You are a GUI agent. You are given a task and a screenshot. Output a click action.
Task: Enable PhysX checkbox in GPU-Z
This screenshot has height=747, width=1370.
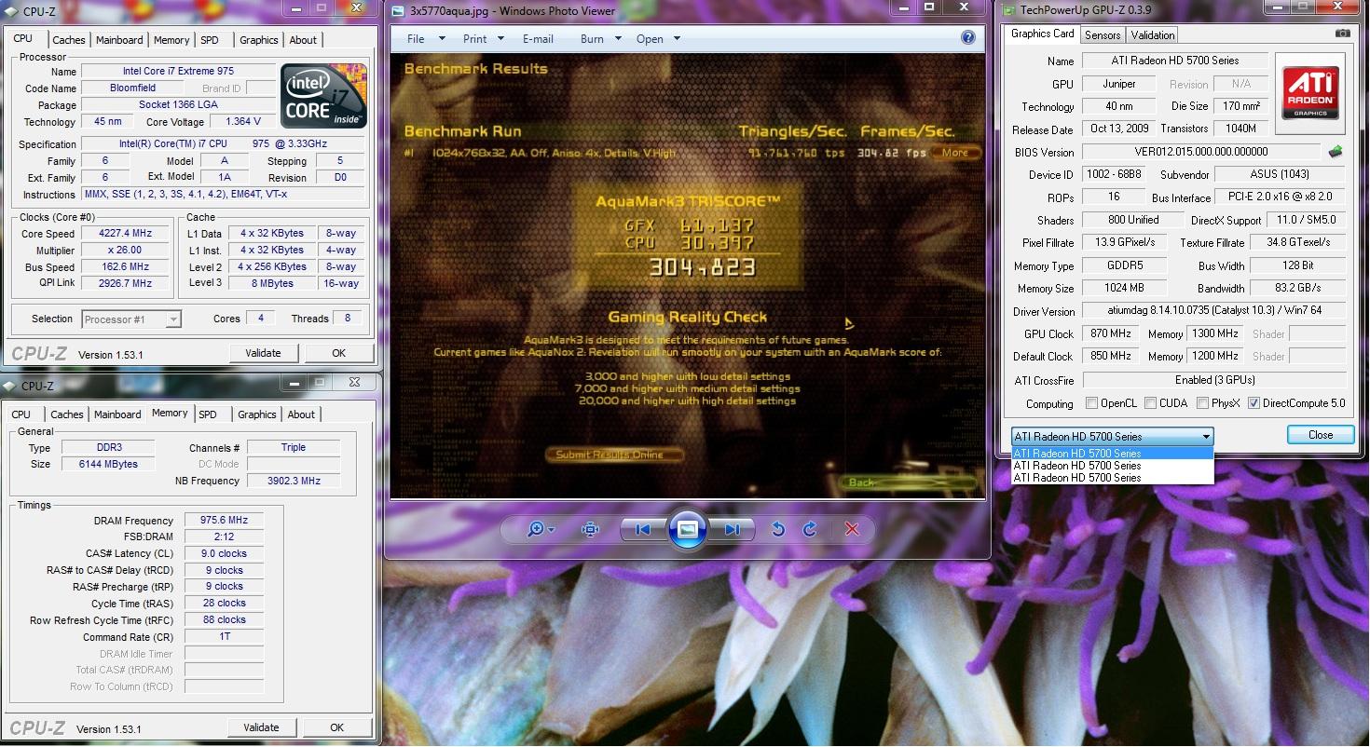coord(1201,403)
